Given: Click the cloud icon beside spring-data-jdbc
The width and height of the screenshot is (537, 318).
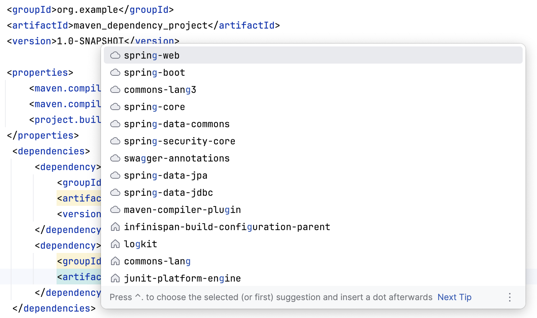Looking at the screenshot, I should tap(115, 193).
